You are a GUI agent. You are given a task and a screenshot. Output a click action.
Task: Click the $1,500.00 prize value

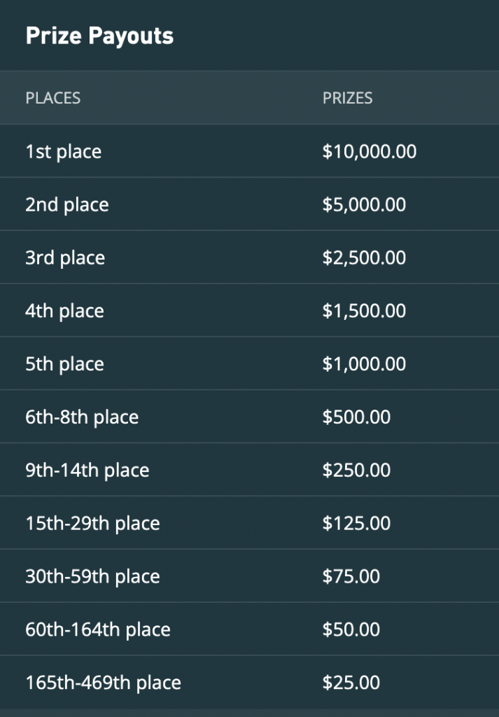pos(364,310)
